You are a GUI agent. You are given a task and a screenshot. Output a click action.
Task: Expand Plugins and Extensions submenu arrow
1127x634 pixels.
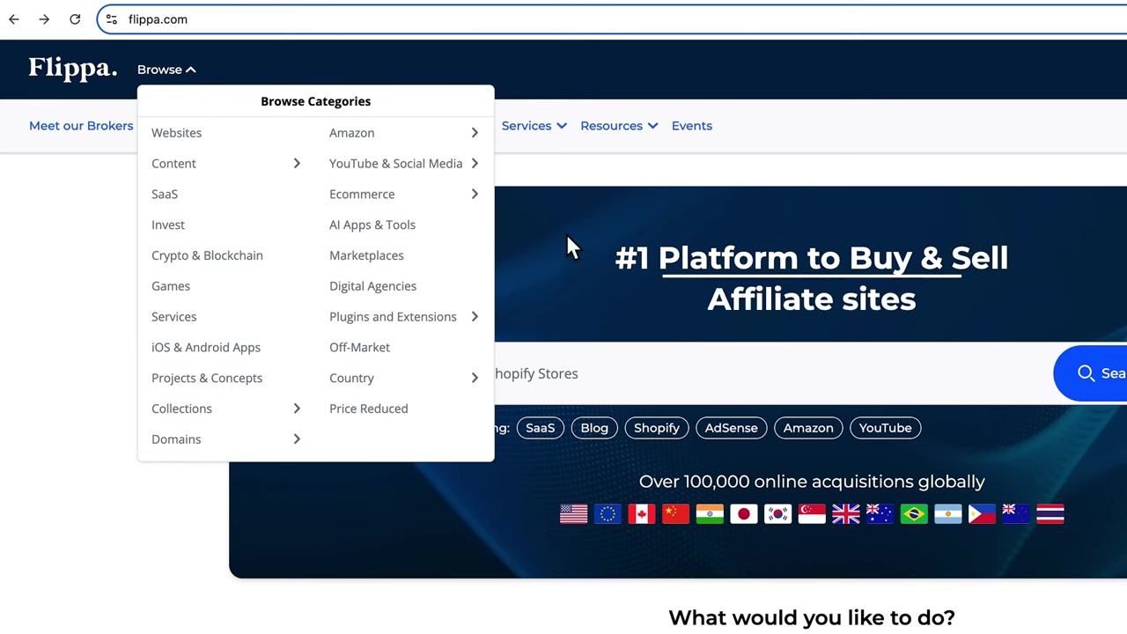(x=475, y=317)
